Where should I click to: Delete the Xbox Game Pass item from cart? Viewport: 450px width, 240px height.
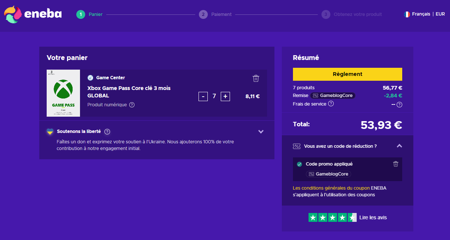pos(256,78)
